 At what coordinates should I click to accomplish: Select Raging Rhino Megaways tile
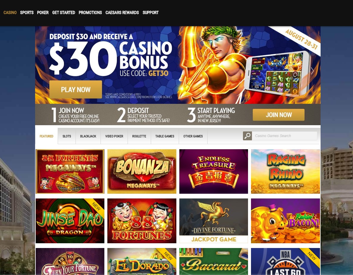[285, 171]
